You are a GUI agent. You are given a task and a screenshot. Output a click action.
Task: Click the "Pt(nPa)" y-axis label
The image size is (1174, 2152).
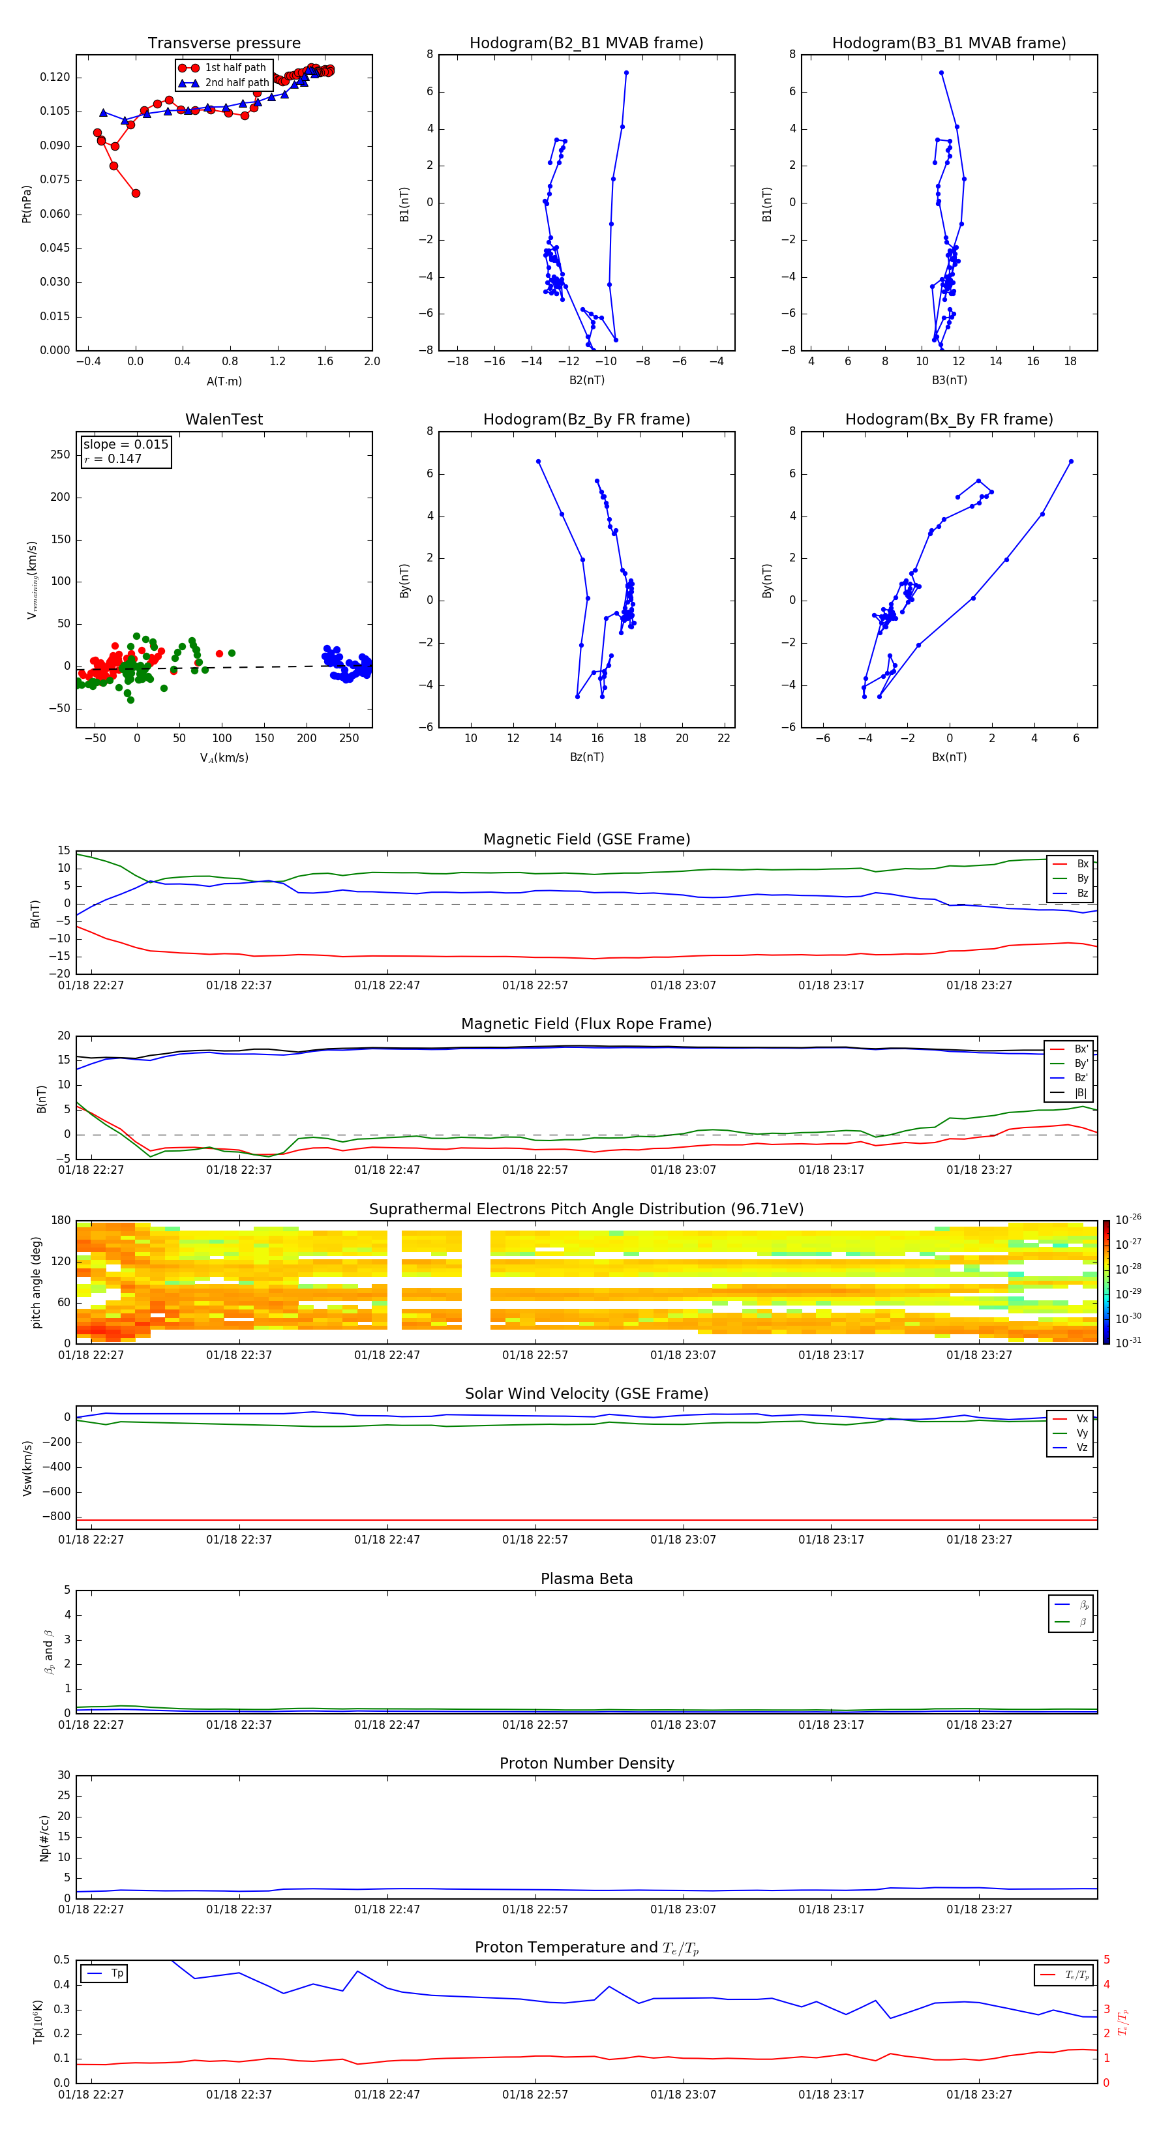pyautogui.click(x=26, y=204)
